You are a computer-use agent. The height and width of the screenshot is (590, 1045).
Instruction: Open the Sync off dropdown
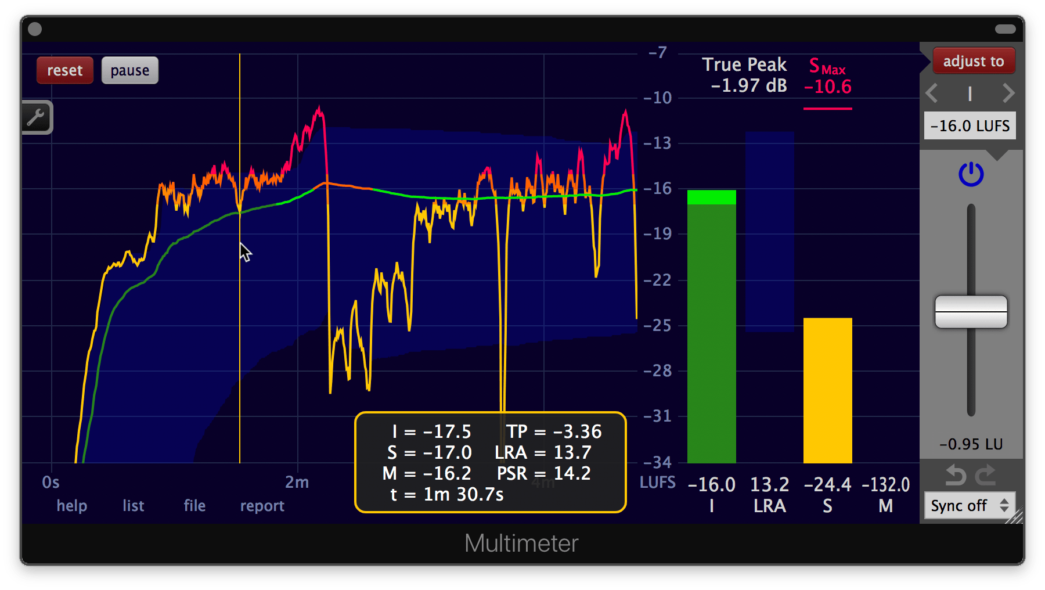(x=970, y=506)
